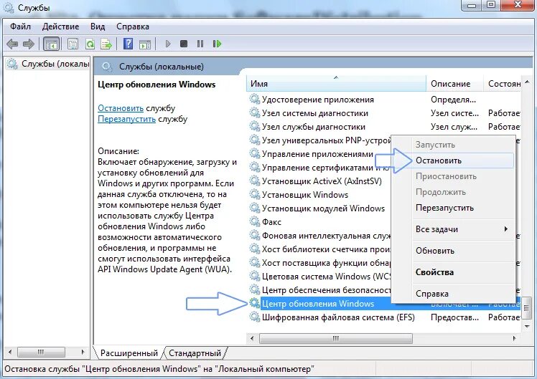Select Хост библиотеки счетчика service row
Image resolution: width=537 pixels, height=379 pixels.
(x=320, y=249)
